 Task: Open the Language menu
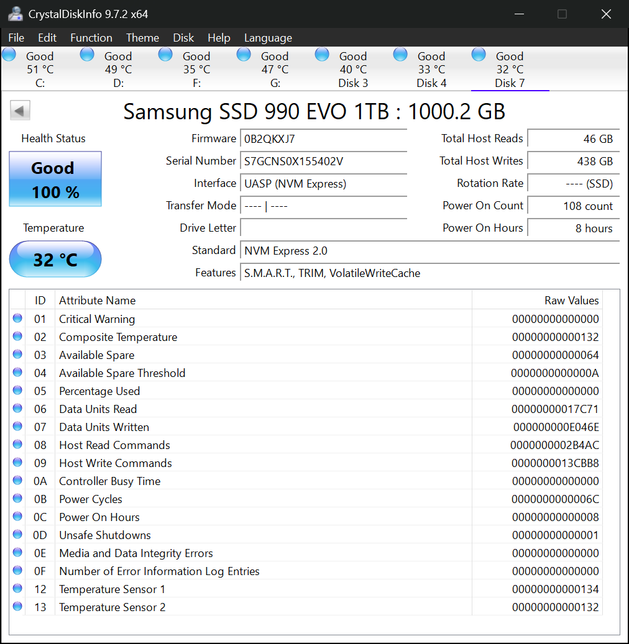268,38
